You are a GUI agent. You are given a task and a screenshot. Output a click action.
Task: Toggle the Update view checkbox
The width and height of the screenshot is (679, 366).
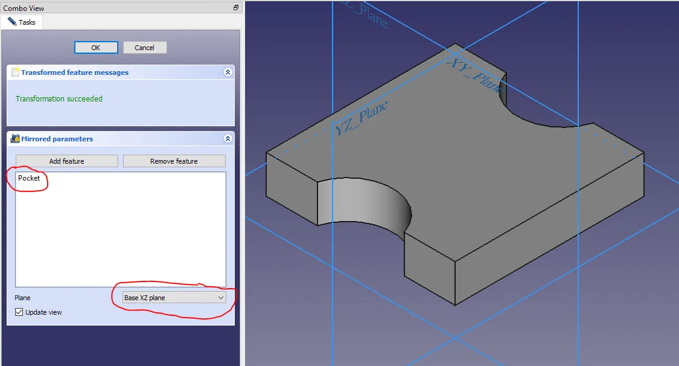pyautogui.click(x=19, y=312)
